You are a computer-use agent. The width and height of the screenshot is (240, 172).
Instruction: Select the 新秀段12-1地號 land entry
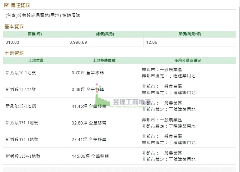click(21, 106)
